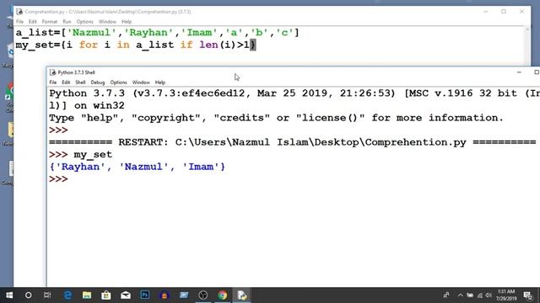Image resolution: width=540 pixels, height=303 pixels.
Task: Open Cortana search circle in taskbar
Action: 28,295
